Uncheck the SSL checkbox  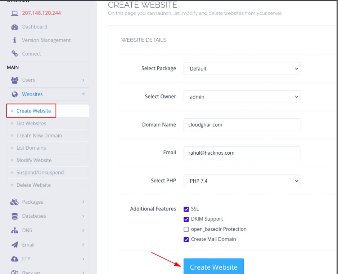[186, 209]
